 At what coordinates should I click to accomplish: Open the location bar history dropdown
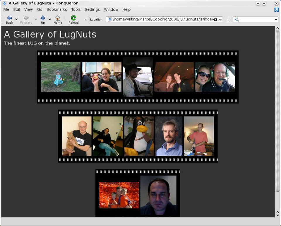pos(220,20)
